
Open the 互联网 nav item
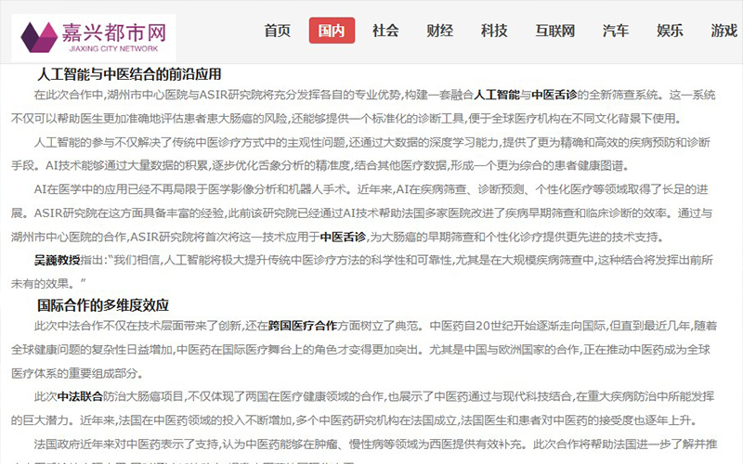(x=554, y=31)
